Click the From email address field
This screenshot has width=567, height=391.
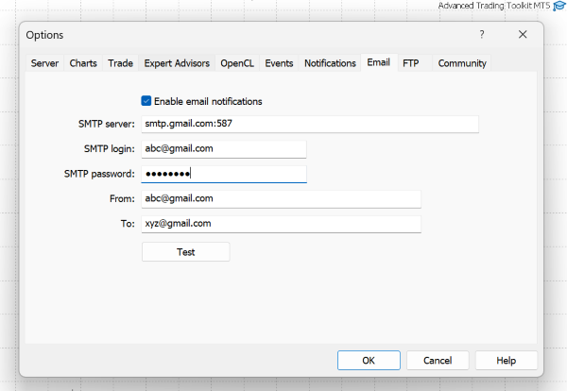[x=281, y=198]
